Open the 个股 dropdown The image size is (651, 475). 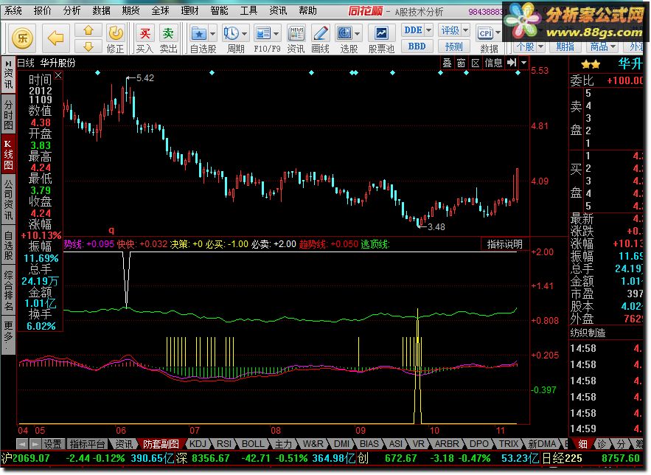coord(529,47)
